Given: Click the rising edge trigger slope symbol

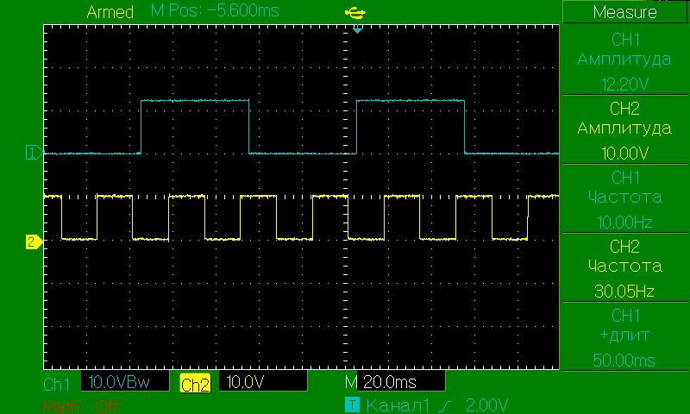Looking at the screenshot, I should [x=447, y=405].
